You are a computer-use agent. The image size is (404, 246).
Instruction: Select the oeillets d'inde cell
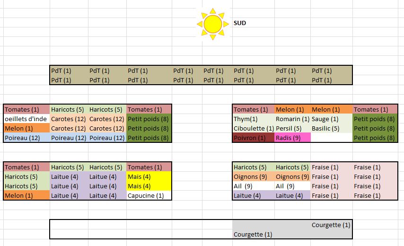coord(26,119)
